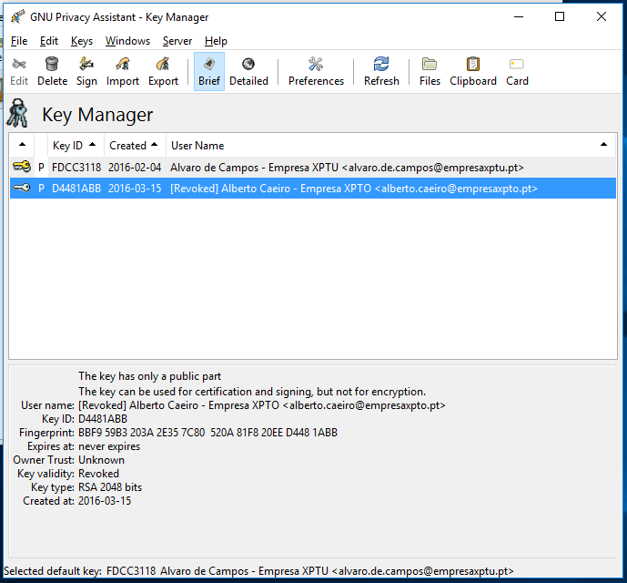
Task: Click Key ID cell D4481ABB in list
Action: tap(76, 189)
